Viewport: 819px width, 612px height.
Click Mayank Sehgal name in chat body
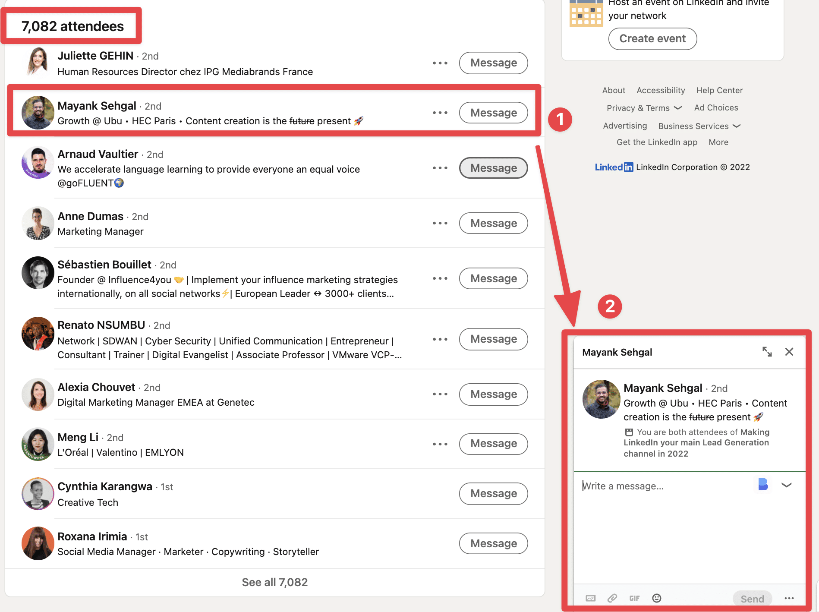[x=663, y=388]
